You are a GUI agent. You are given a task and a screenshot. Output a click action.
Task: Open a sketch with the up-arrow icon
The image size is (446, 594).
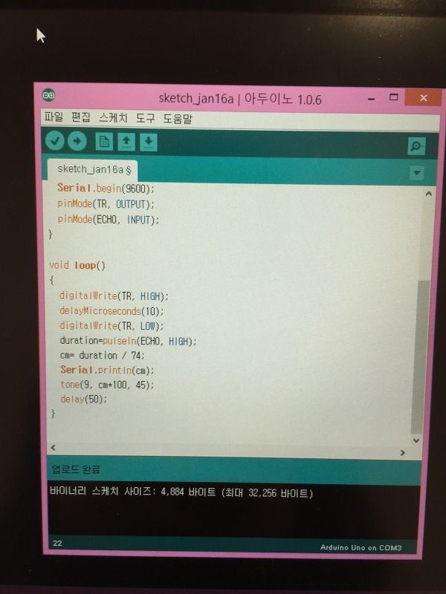point(126,143)
